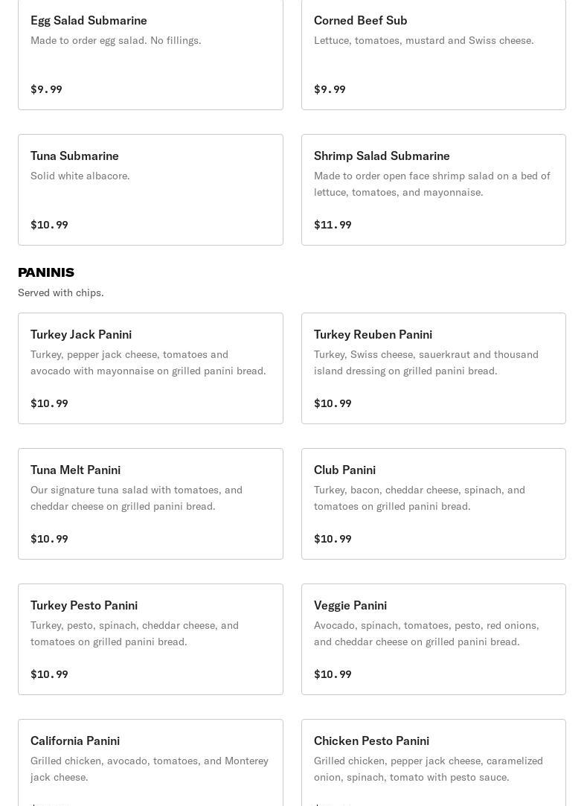Open the Turkey Reuben Panini item
The height and width of the screenshot is (806, 584).
coord(434,368)
